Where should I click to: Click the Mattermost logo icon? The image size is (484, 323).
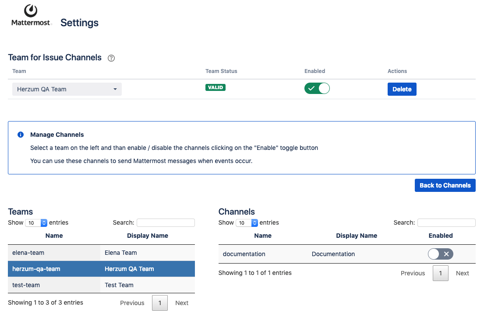pos(31,11)
